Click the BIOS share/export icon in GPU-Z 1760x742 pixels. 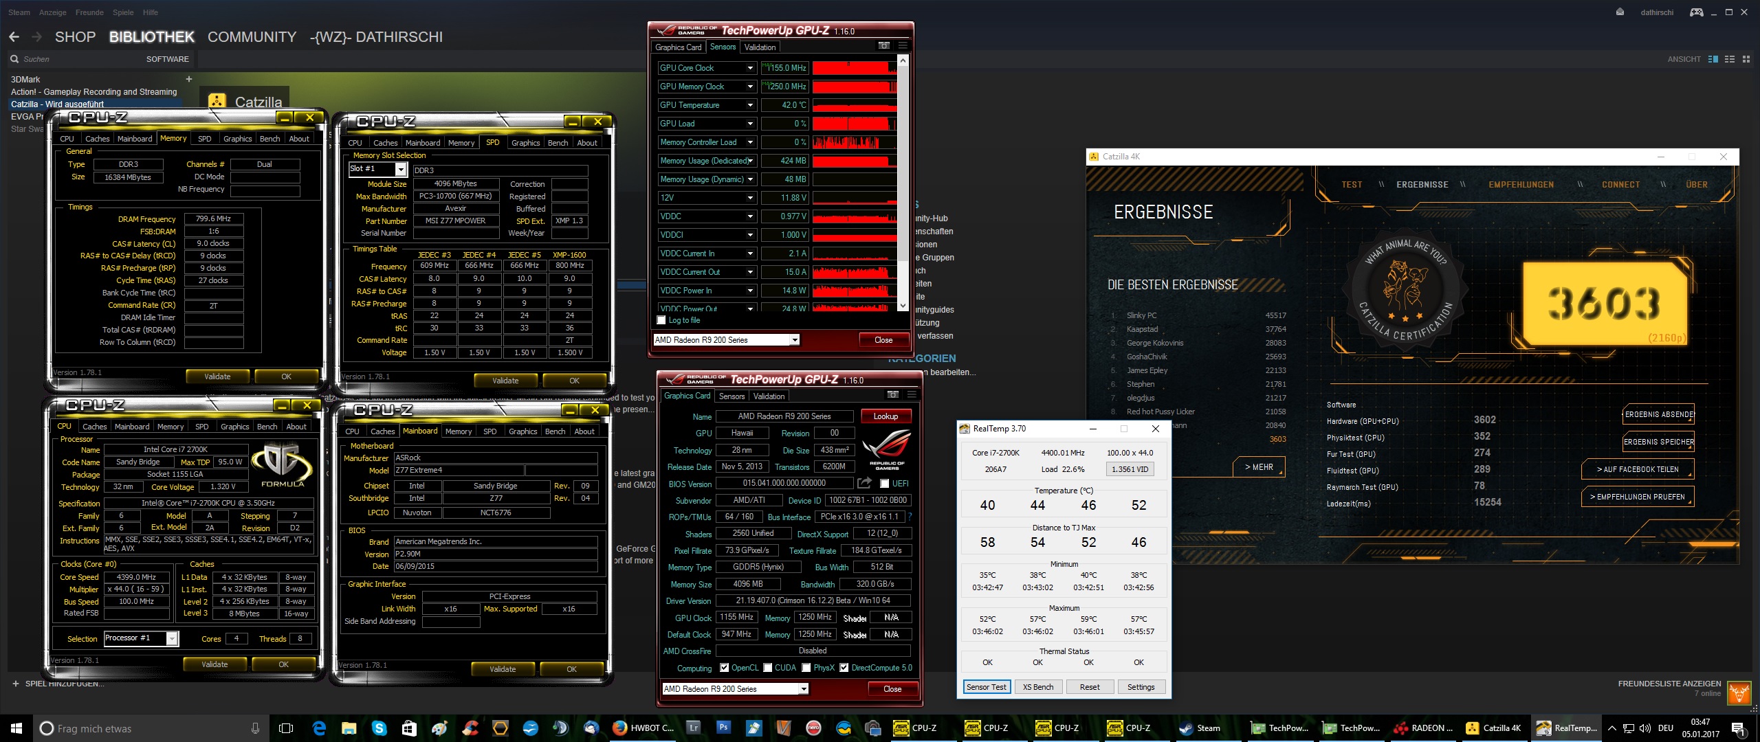pyautogui.click(x=864, y=483)
